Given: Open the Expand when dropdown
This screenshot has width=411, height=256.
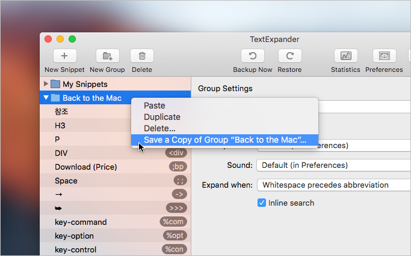Looking at the screenshot, I should click(x=334, y=185).
